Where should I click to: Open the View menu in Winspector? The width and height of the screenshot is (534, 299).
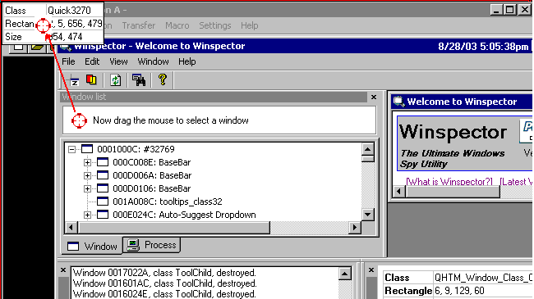point(118,61)
